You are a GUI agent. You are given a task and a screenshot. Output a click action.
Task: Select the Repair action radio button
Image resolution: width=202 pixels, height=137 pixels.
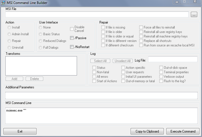point(9,41)
